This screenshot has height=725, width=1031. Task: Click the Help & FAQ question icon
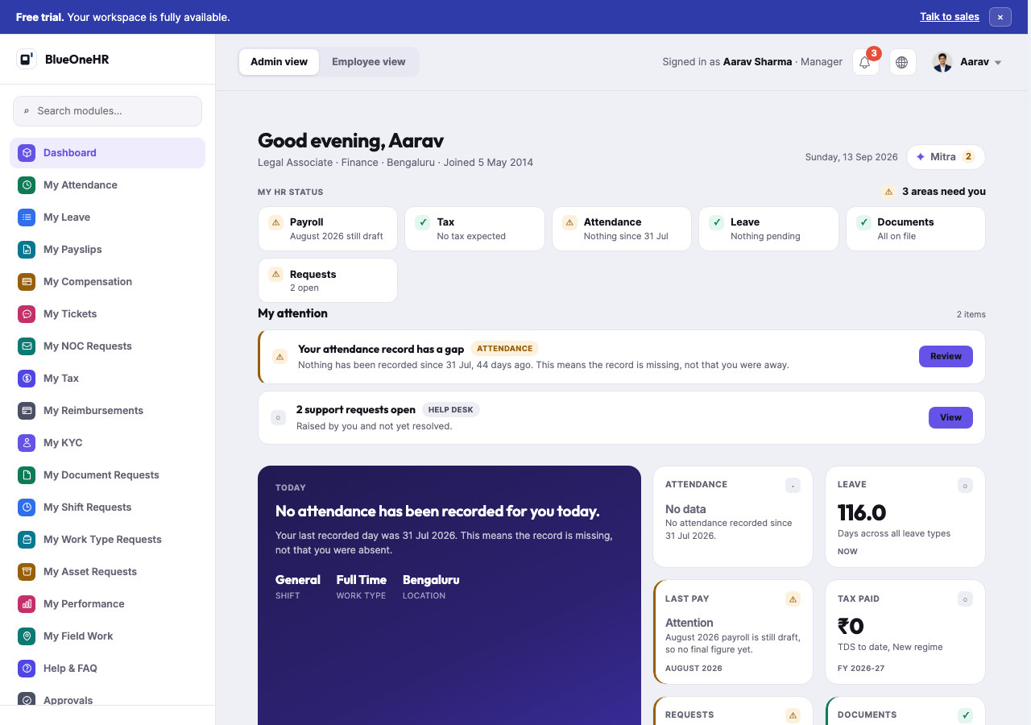click(27, 668)
